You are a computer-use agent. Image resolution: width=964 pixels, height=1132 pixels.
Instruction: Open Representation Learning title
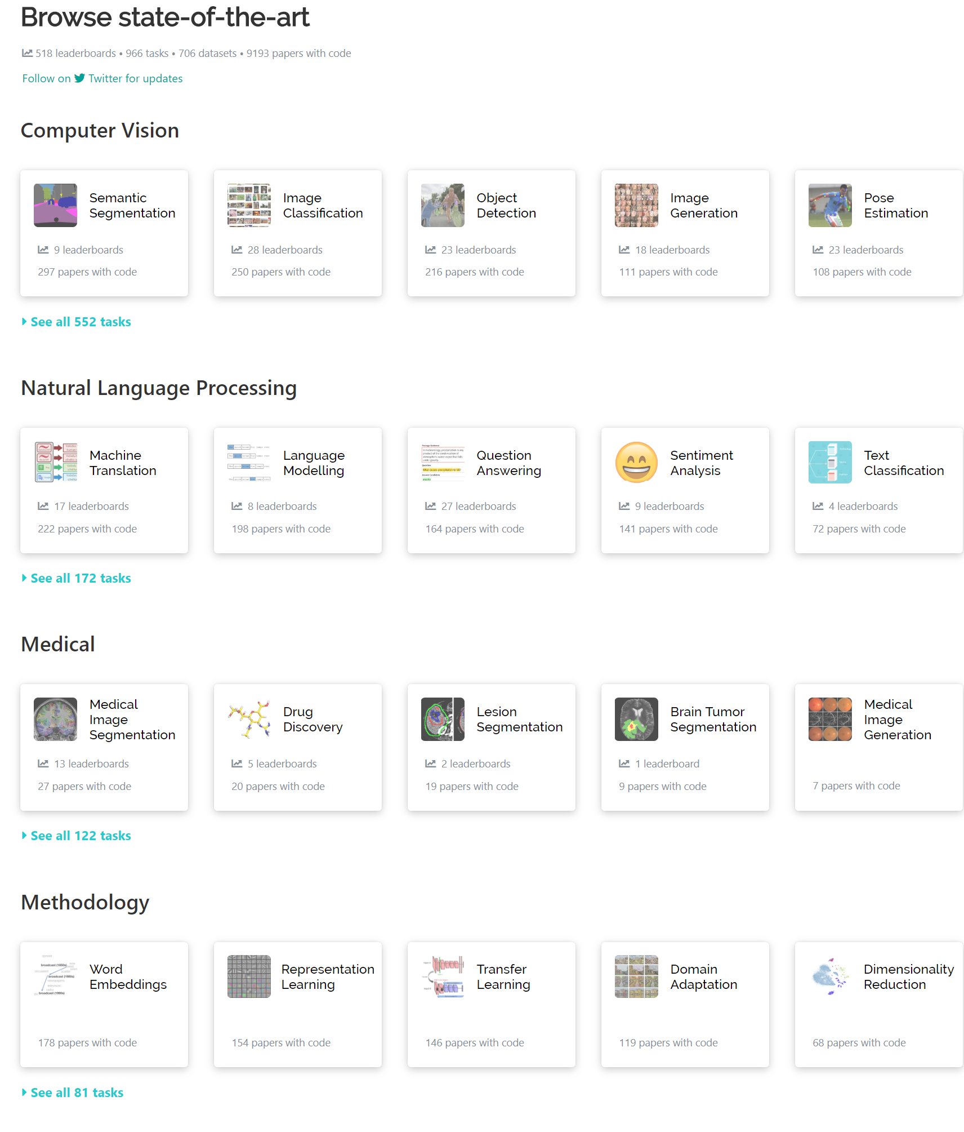[x=328, y=976]
